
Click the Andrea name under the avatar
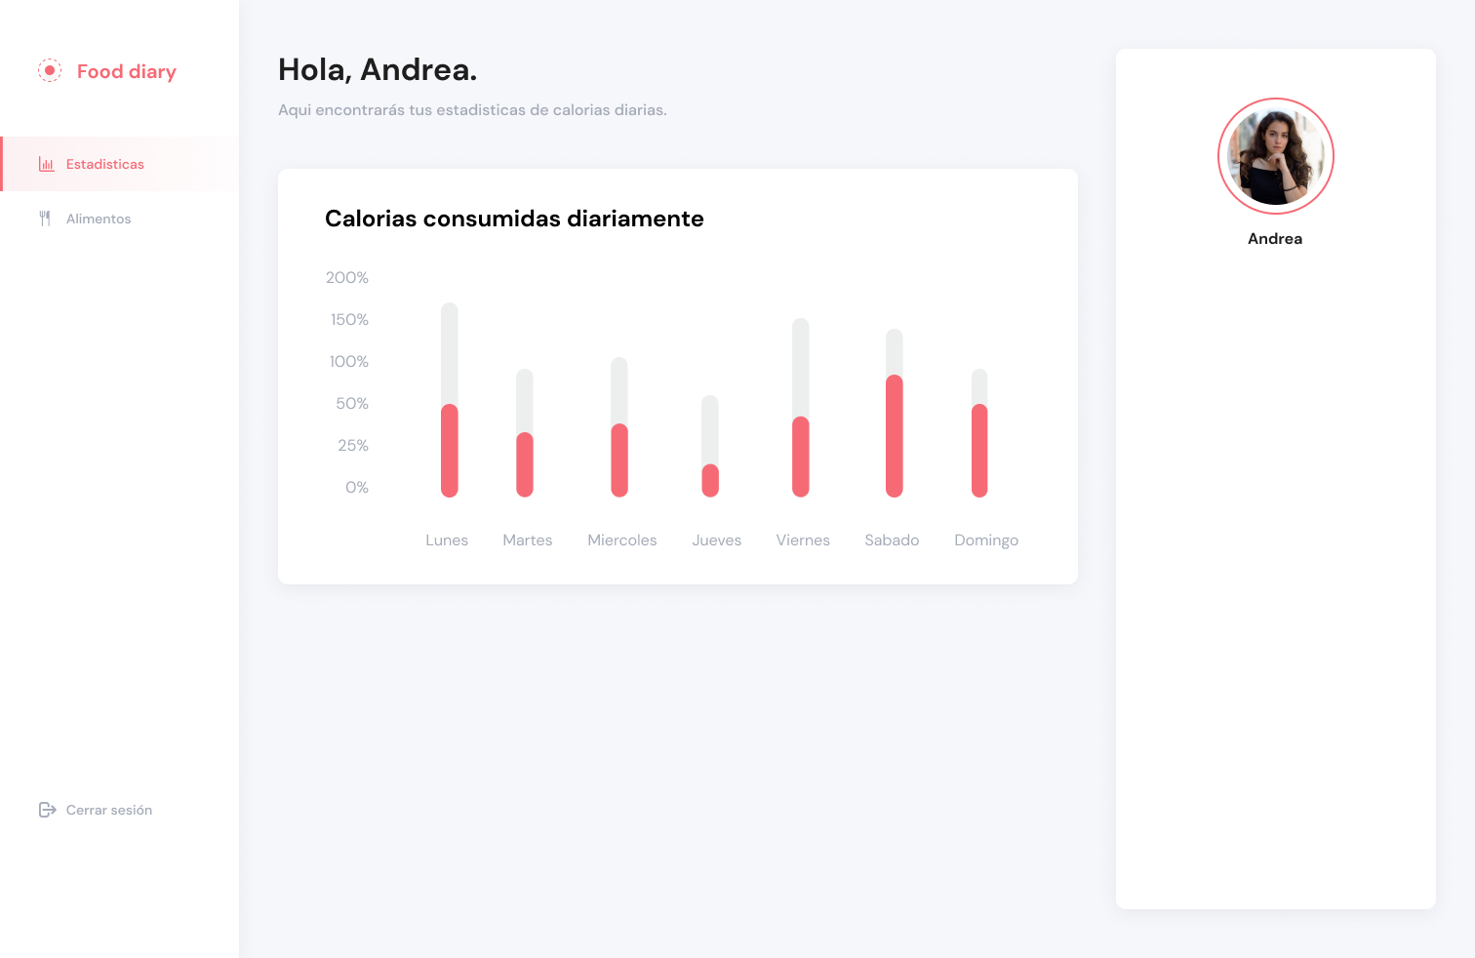[1275, 239]
